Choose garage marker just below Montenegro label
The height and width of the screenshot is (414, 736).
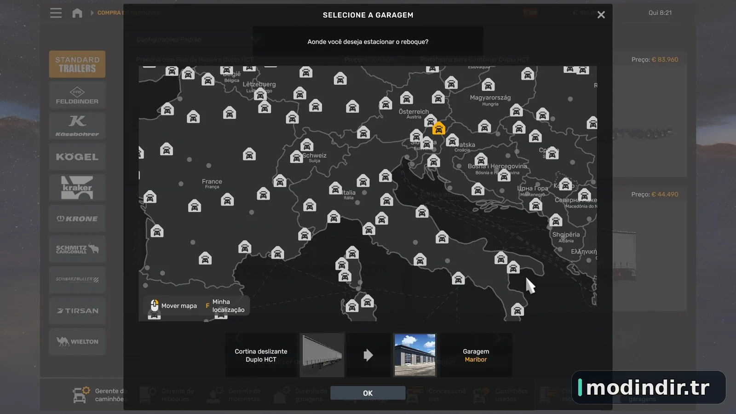[x=535, y=205]
